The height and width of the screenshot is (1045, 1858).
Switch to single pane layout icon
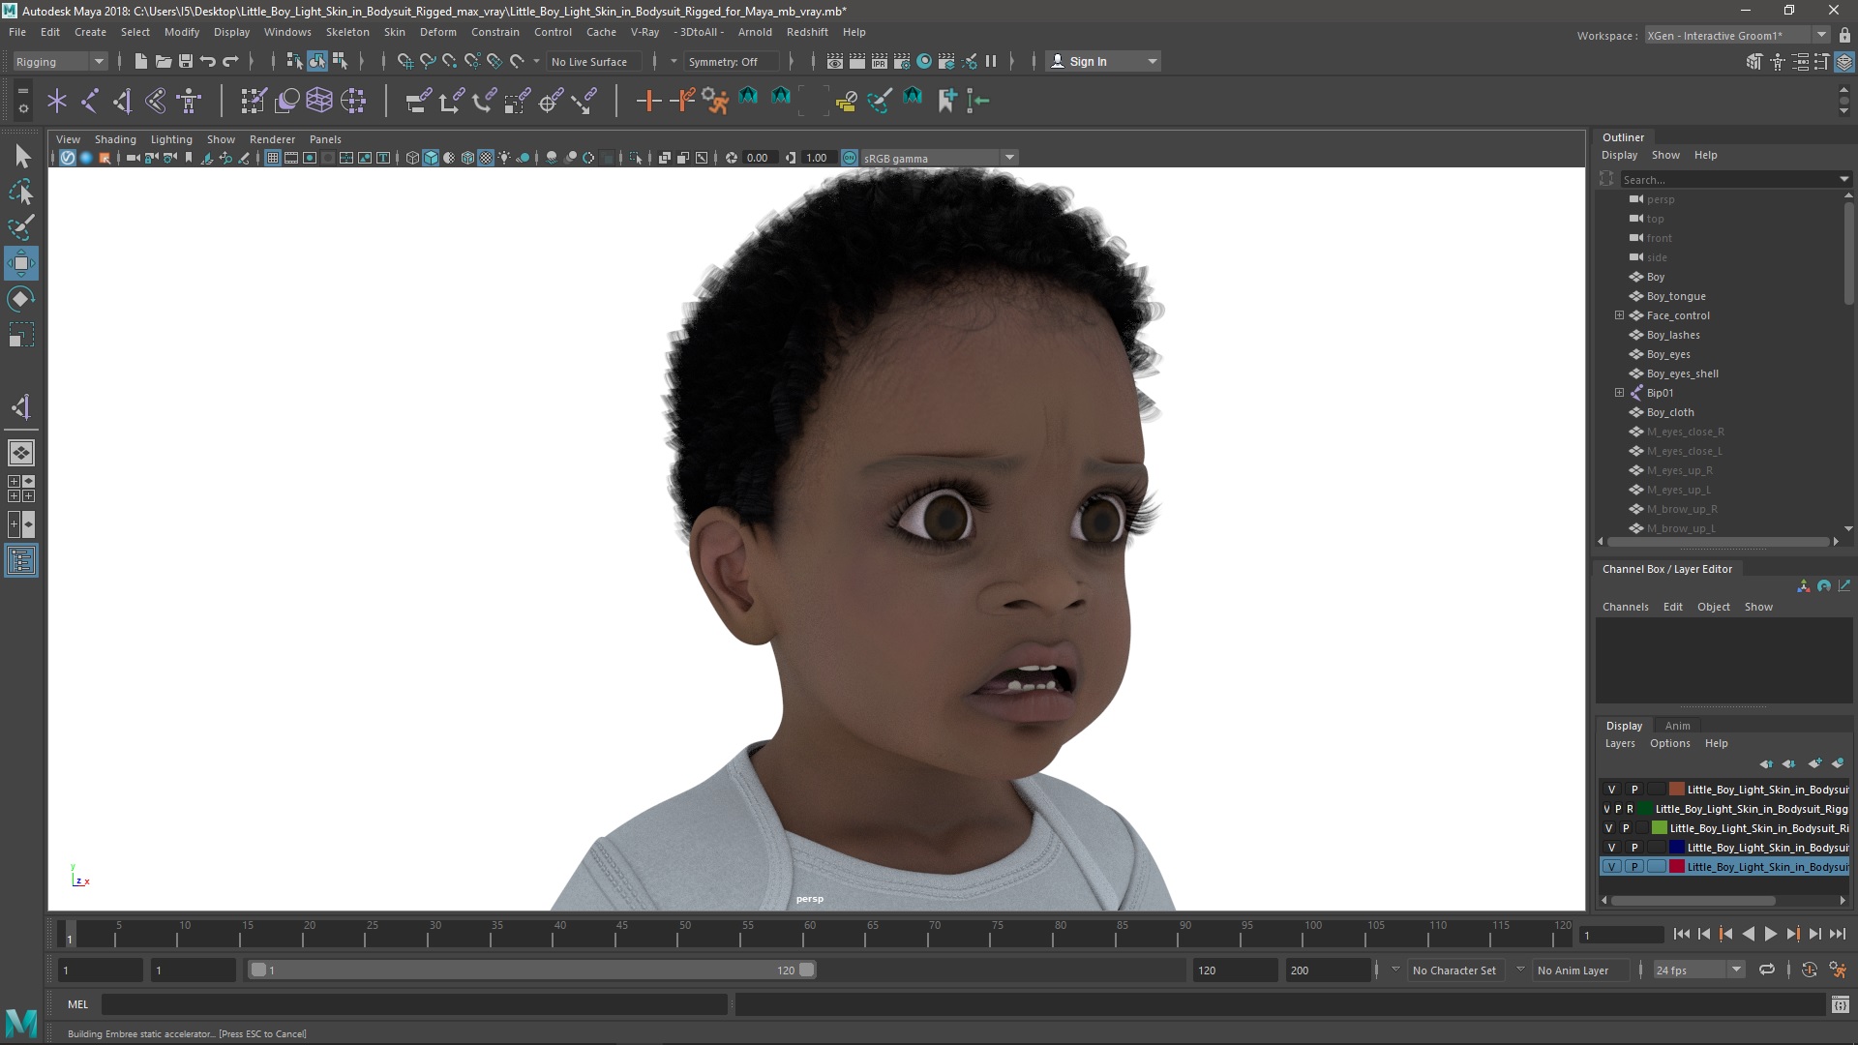pos(21,452)
